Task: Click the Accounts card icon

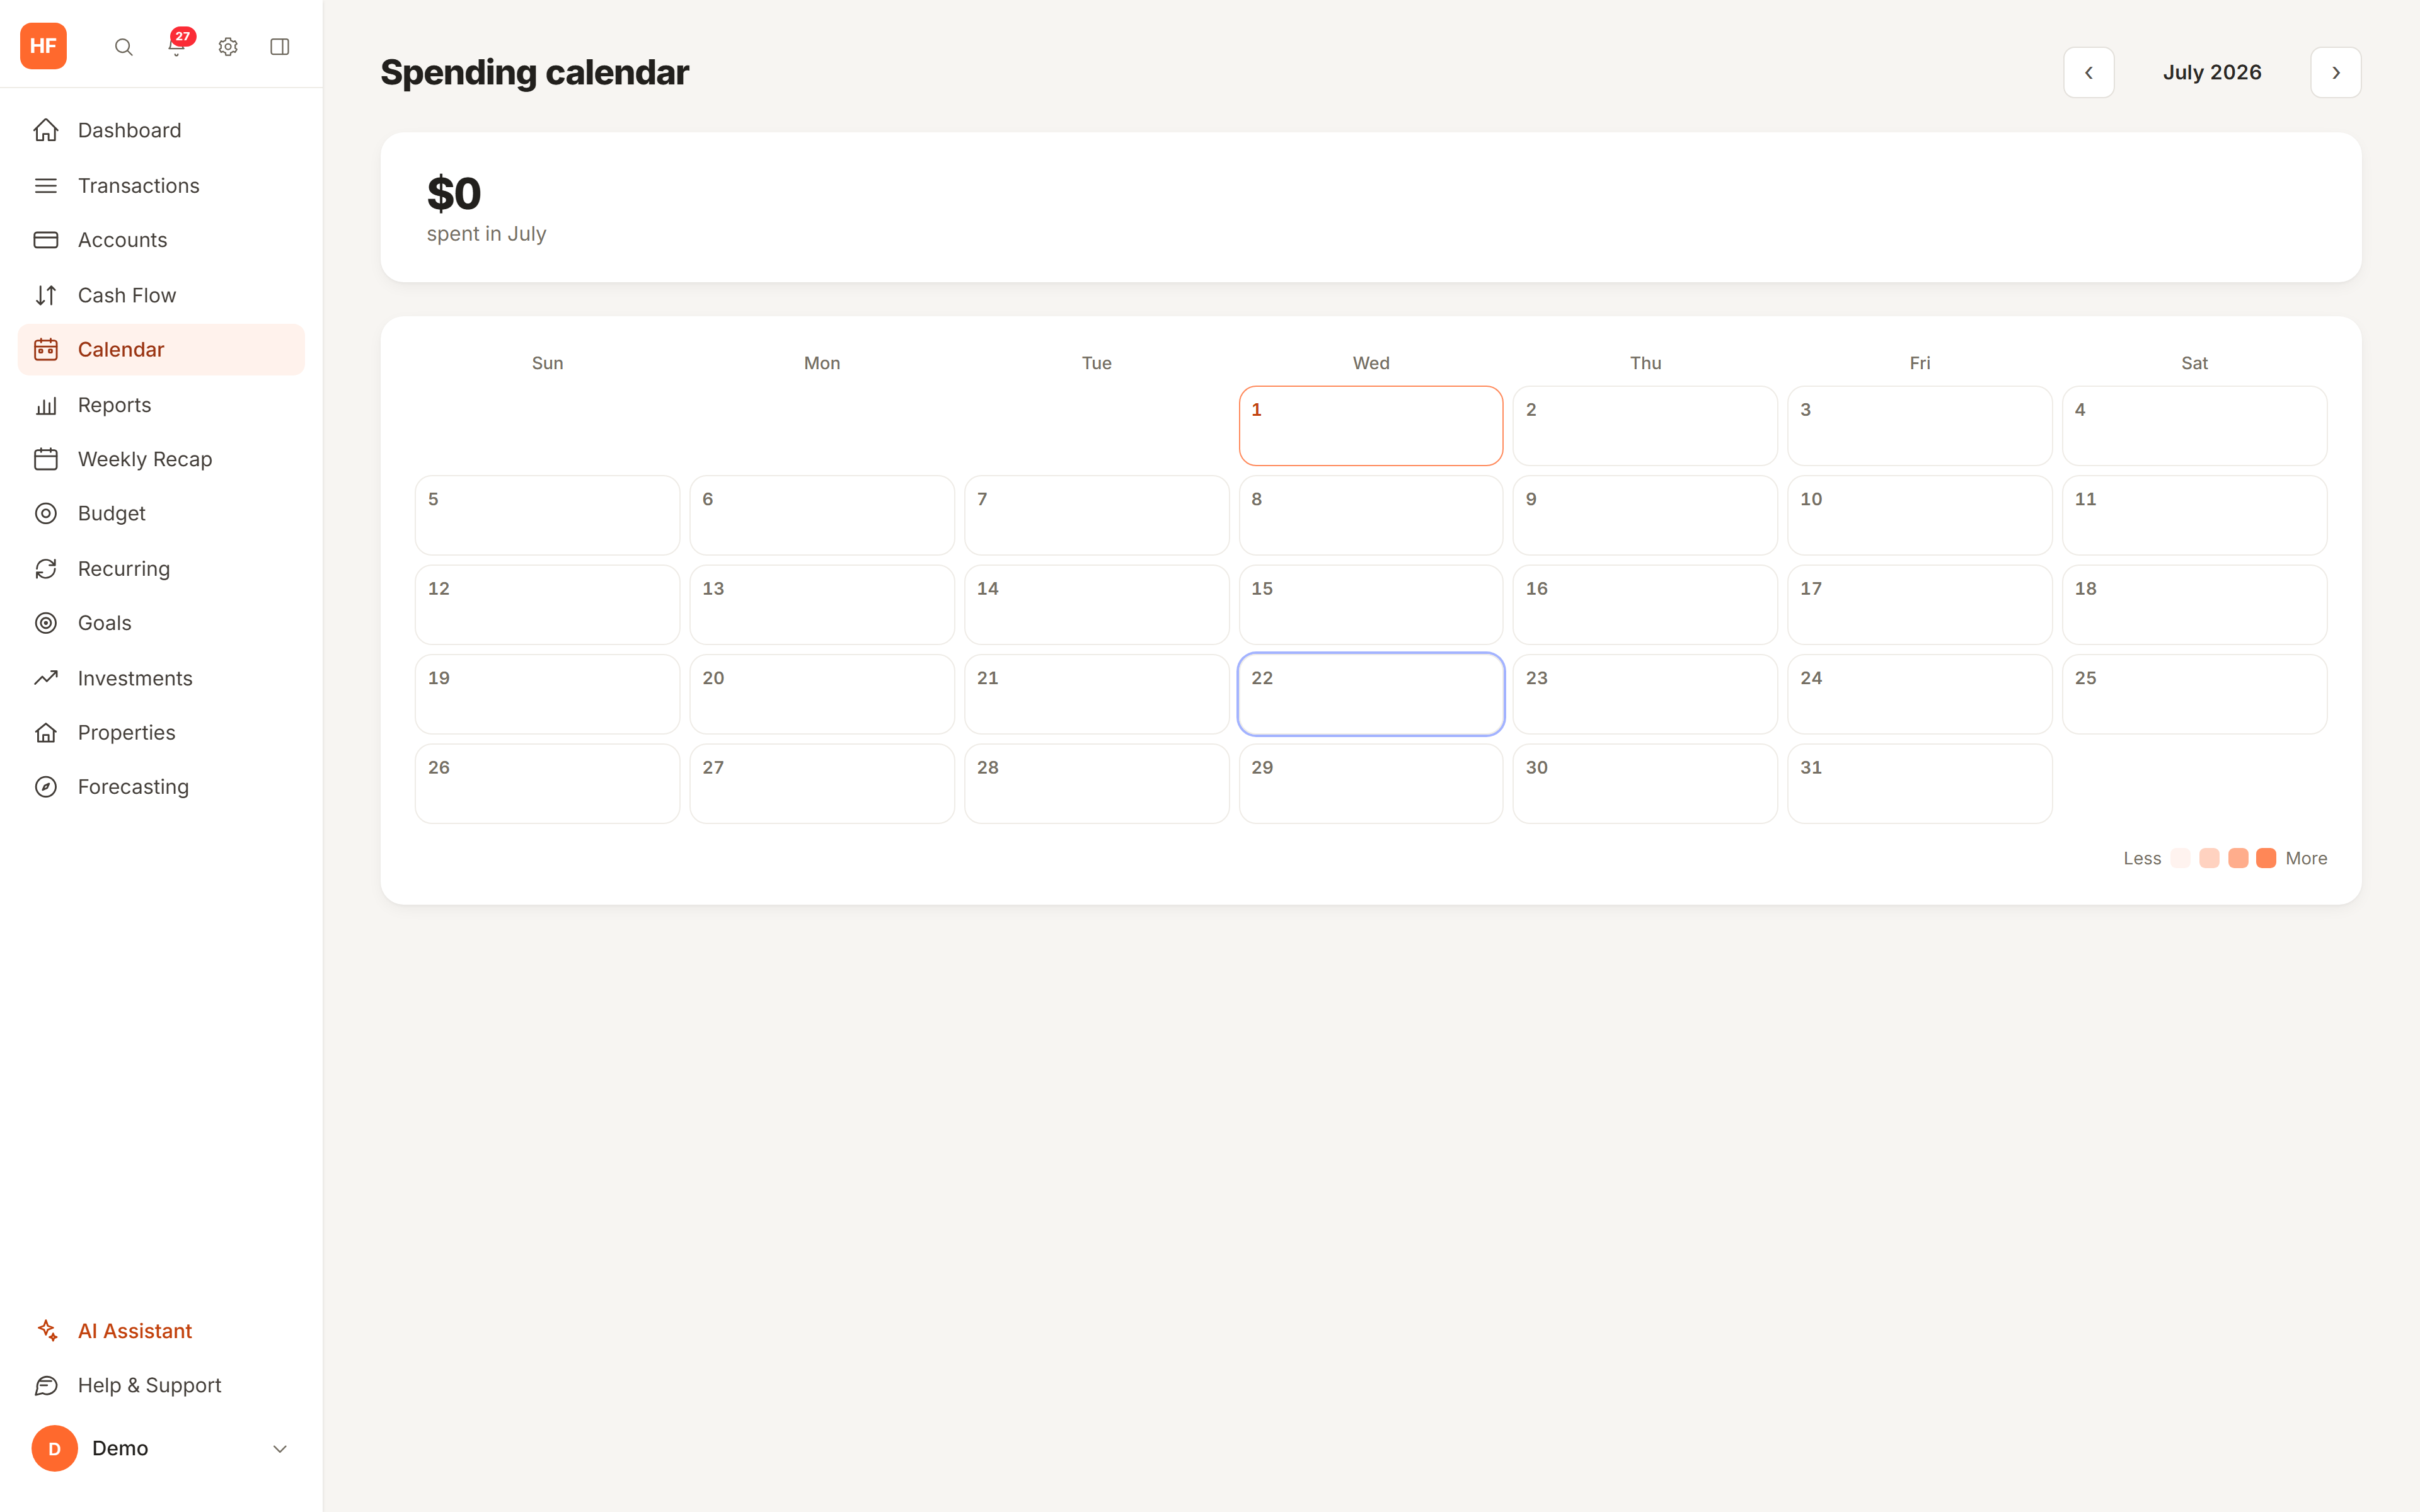Action: coord(46,240)
